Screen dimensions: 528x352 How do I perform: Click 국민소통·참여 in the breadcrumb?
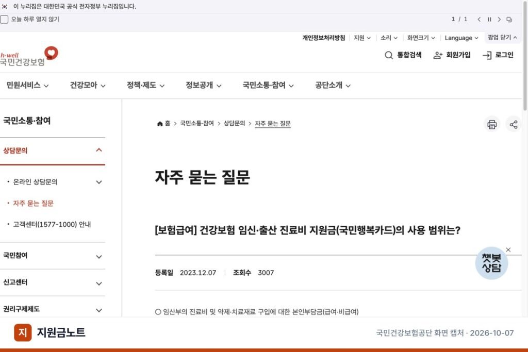pos(197,124)
